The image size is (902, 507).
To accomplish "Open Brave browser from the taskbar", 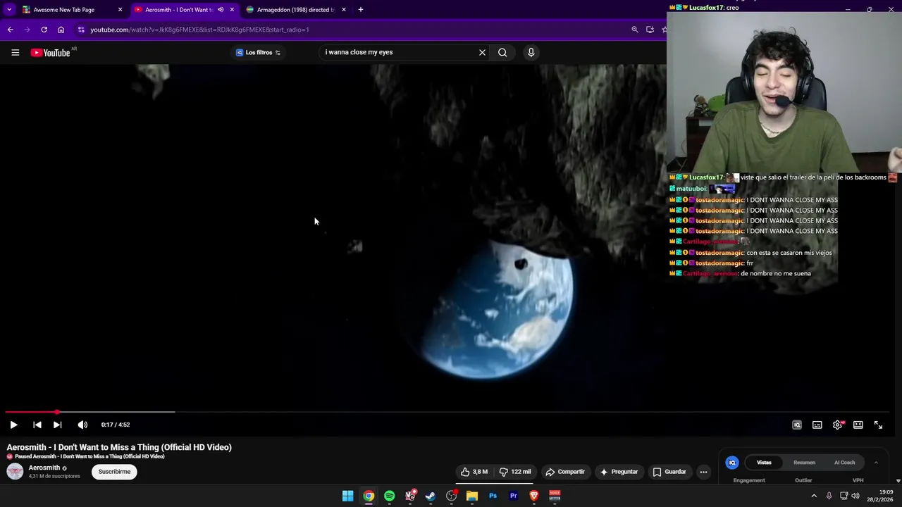I will point(534,496).
